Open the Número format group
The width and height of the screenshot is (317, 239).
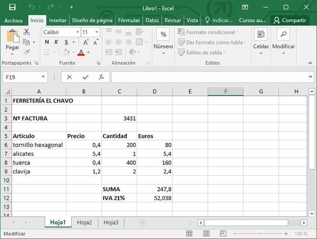tap(163, 42)
